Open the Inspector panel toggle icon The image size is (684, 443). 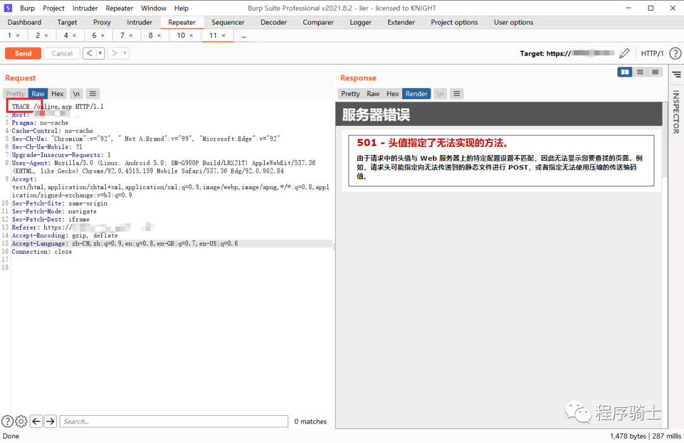tap(676, 75)
